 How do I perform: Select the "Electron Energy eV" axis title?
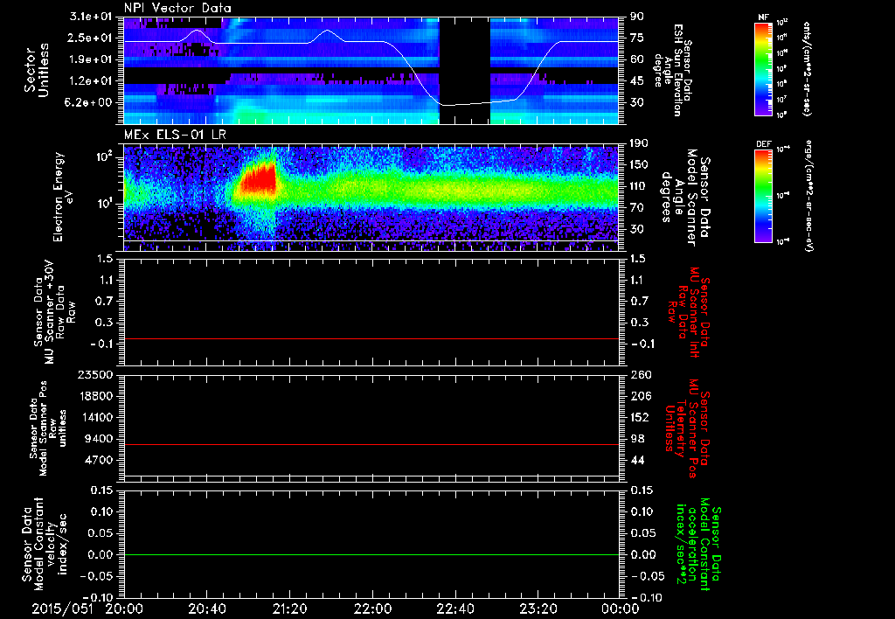pyautogui.click(x=63, y=197)
